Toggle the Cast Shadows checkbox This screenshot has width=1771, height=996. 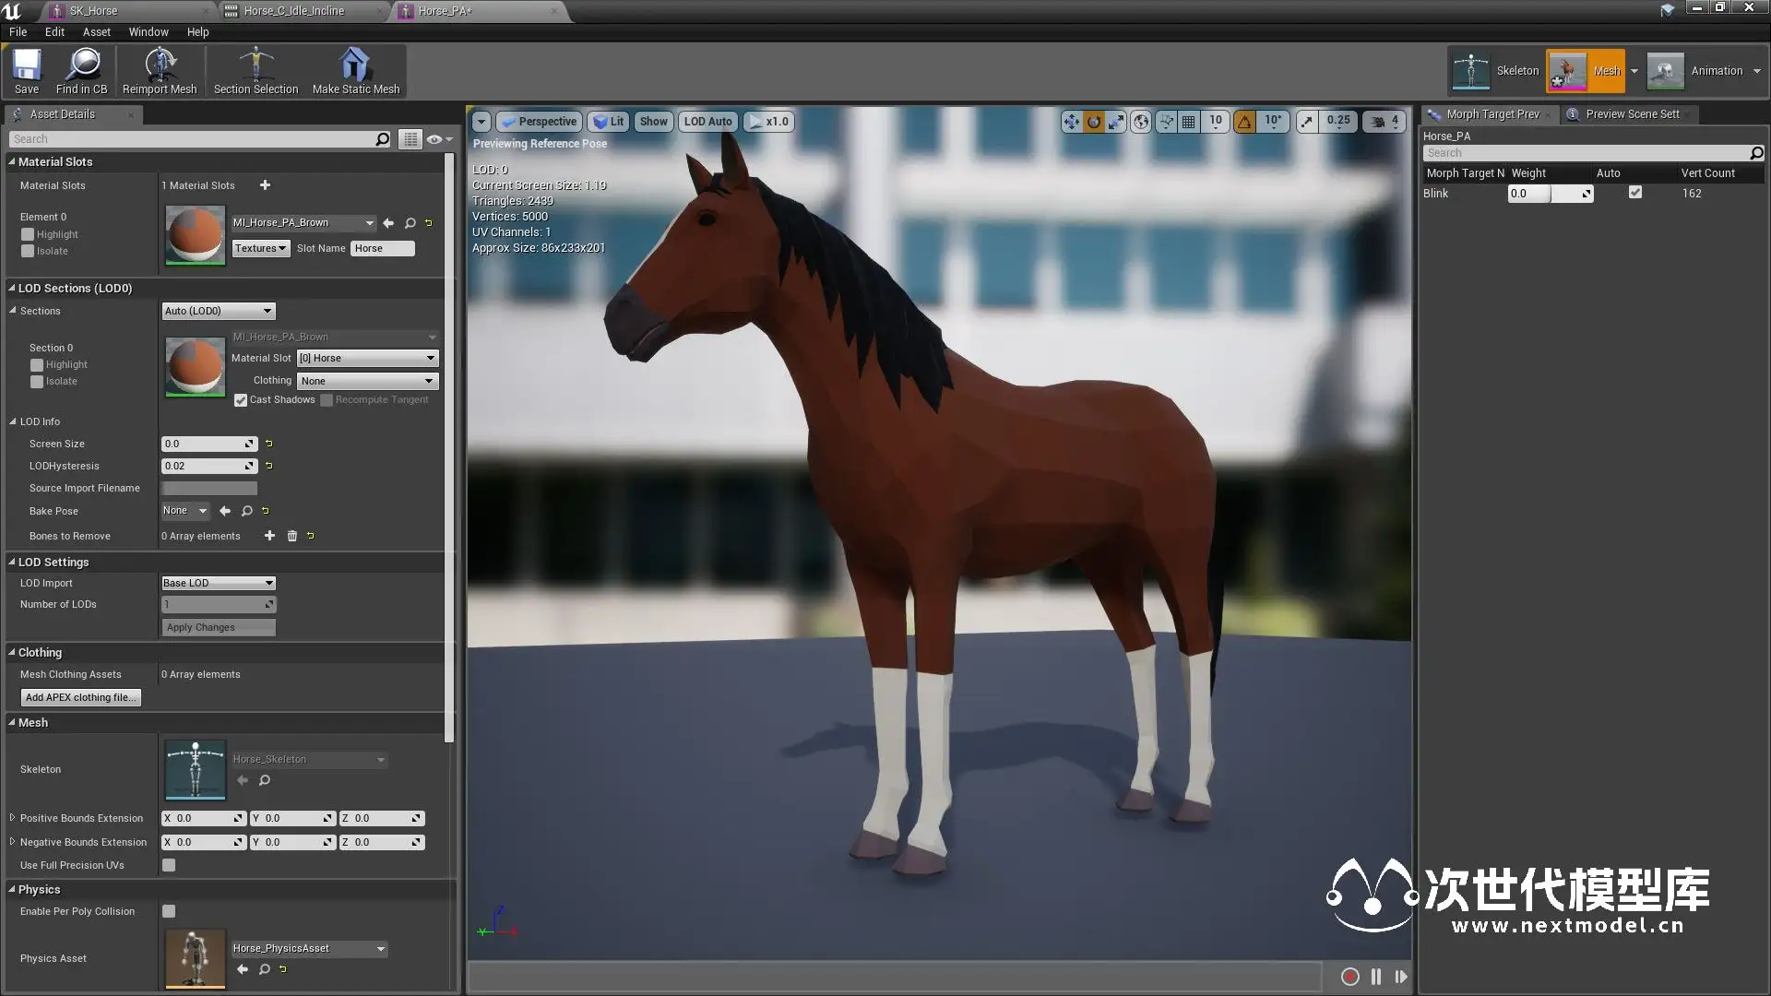point(241,400)
